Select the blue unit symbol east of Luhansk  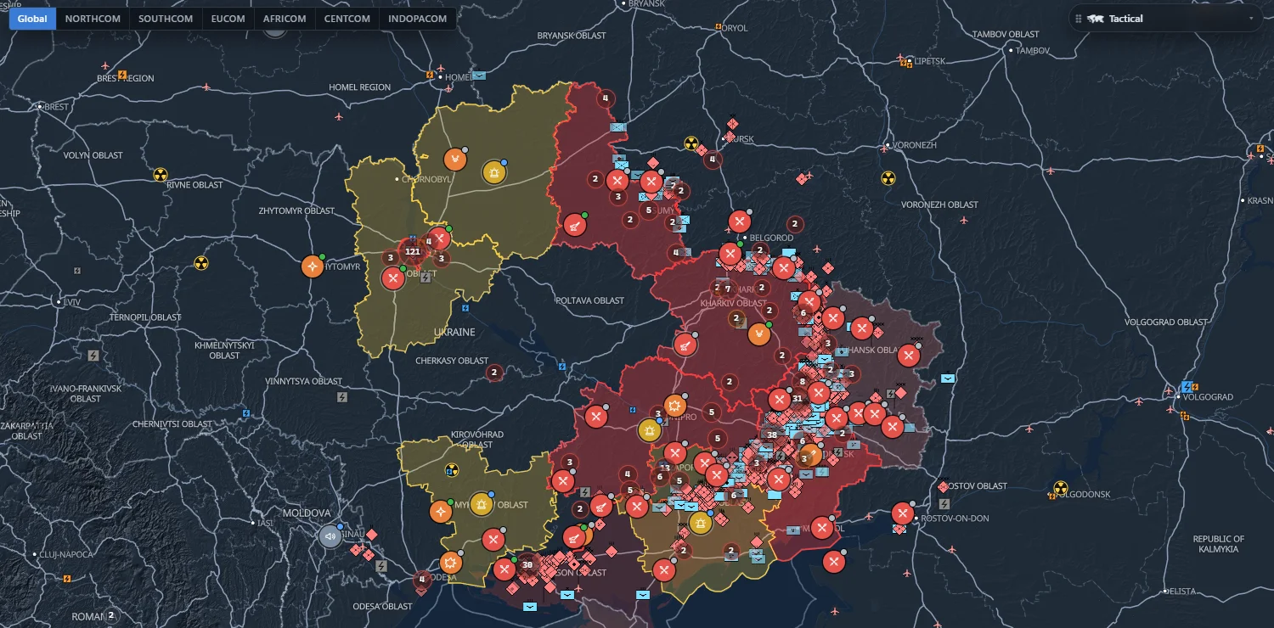[948, 378]
